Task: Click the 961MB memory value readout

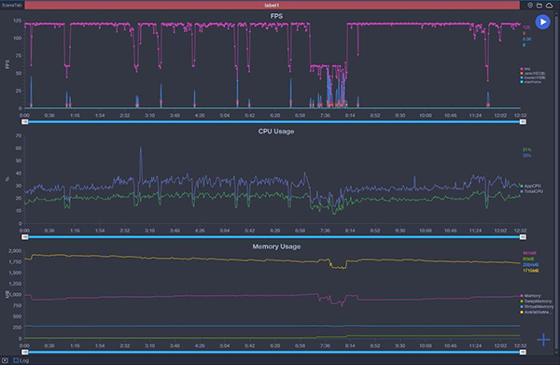Action: 529,253
